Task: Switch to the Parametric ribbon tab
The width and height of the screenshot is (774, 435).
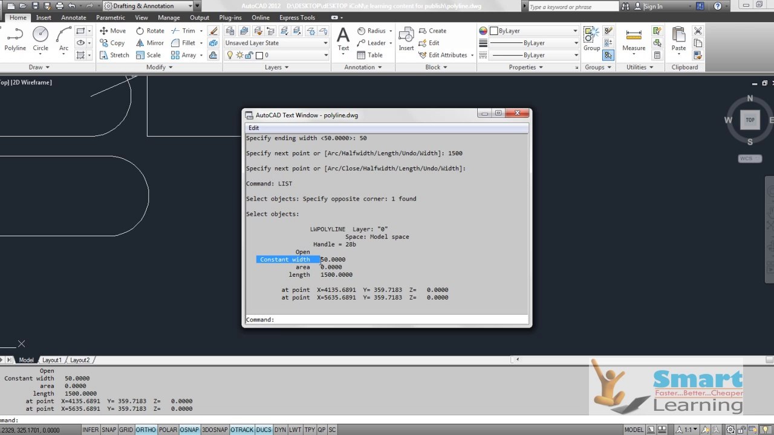Action: pyautogui.click(x=111, y=18)
